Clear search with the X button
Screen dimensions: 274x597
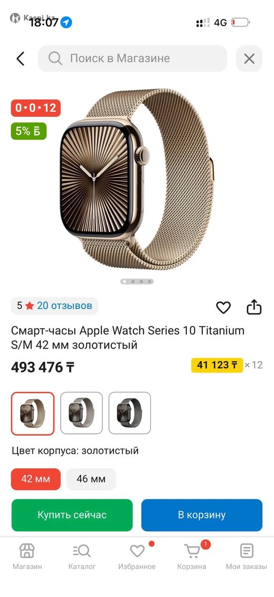point(249,59)
